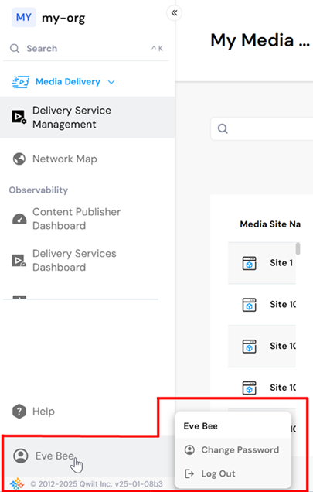Click the media sites search magnifier icon
The width and height of the screenshot is (313, 492).
pyautogui.click(x=223, y=128)
